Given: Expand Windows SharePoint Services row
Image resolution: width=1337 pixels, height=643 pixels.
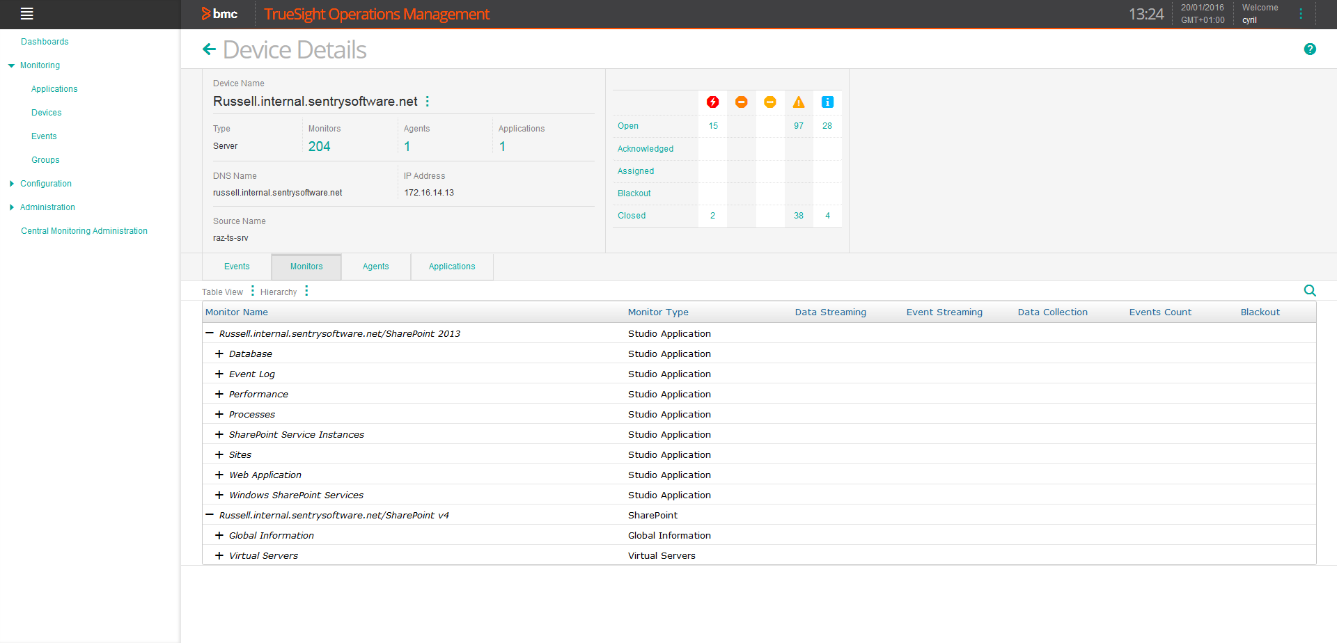Looking at the screenshot, I should 219,495.
